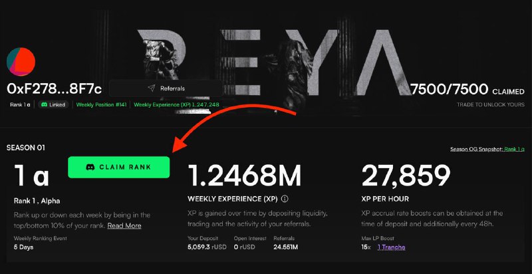Click wallet address 0xF278...8F7c
The width and height of the screenshot is (532, 274).
55,89
